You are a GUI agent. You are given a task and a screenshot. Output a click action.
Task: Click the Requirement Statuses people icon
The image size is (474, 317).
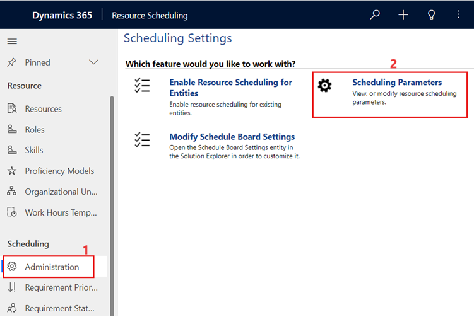(12, 308)
